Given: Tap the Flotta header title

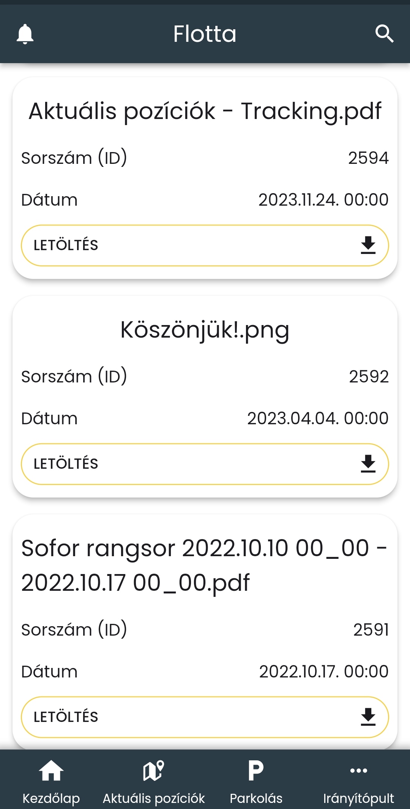Looking at the screenshot, I should [x=205, y=34].
